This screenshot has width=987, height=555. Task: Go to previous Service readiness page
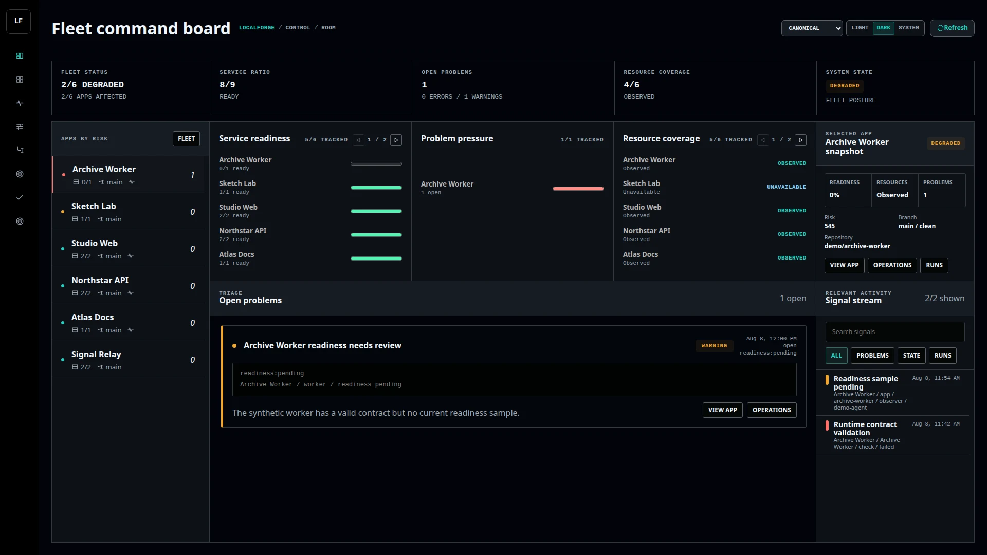pos(358,140)
